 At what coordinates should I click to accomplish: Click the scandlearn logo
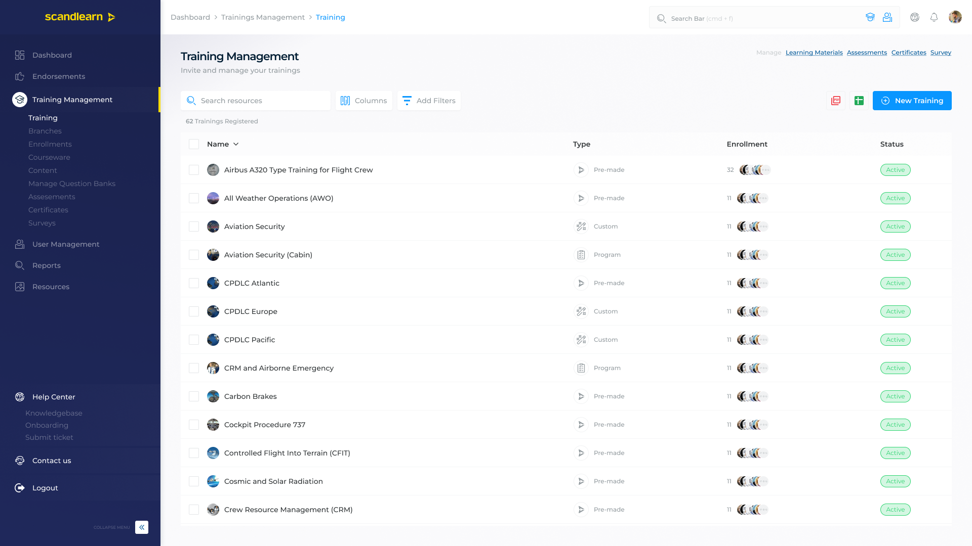tap(80, 17)
